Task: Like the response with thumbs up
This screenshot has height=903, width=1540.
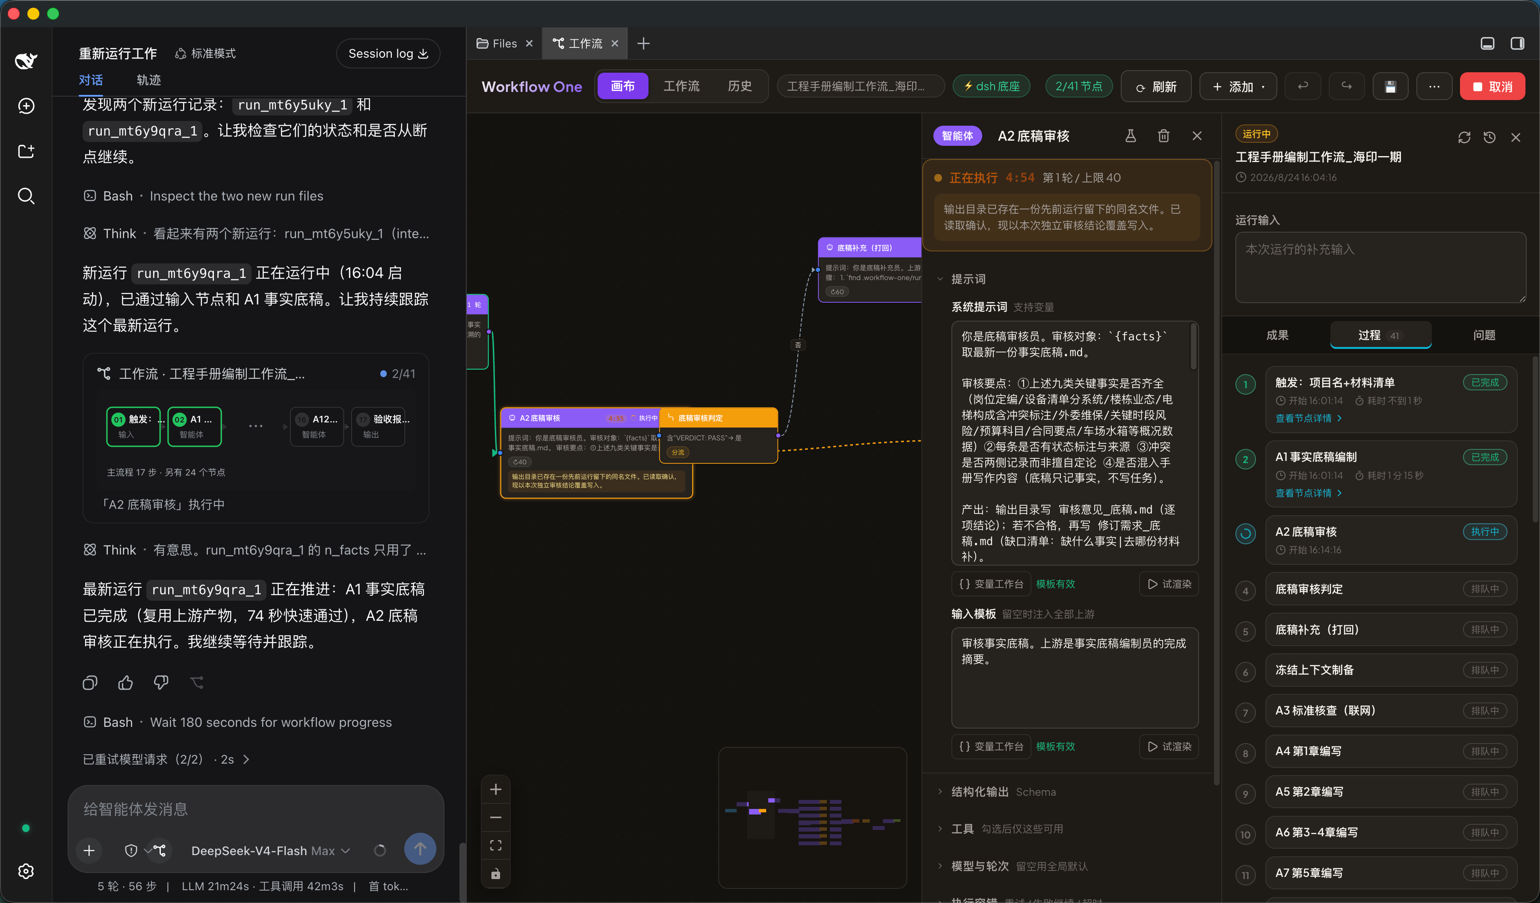Action: click(125, 682)
